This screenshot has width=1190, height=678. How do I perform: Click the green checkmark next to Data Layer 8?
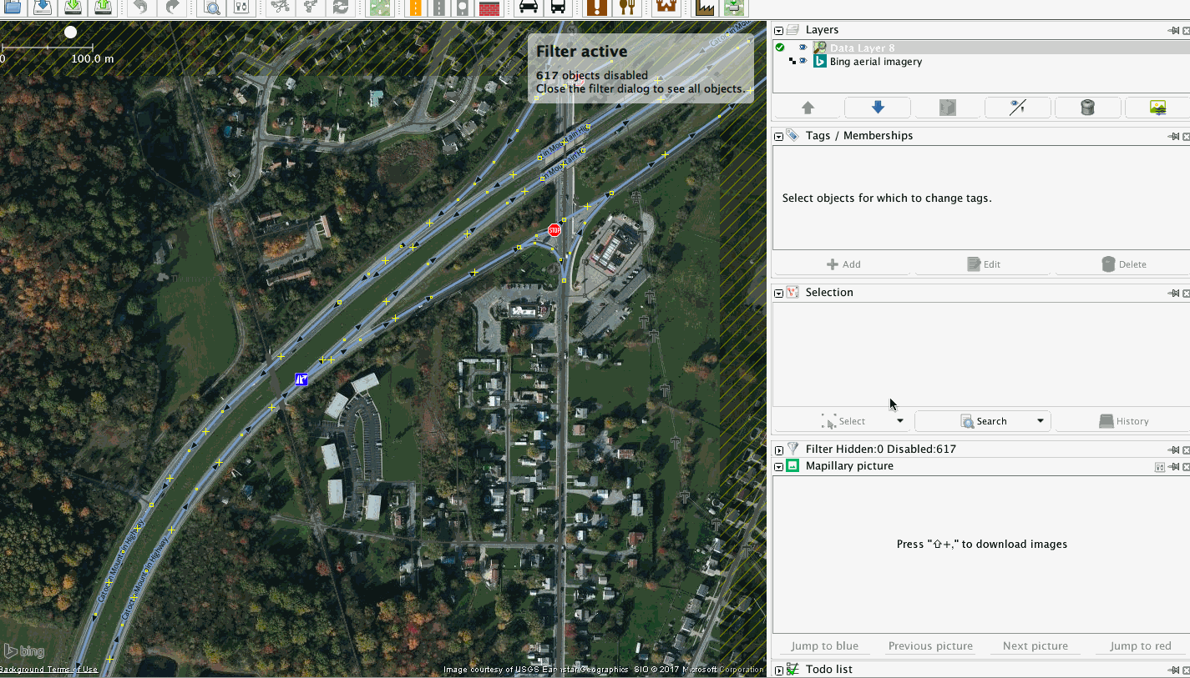pyautogui.click(x=779, y=47)
